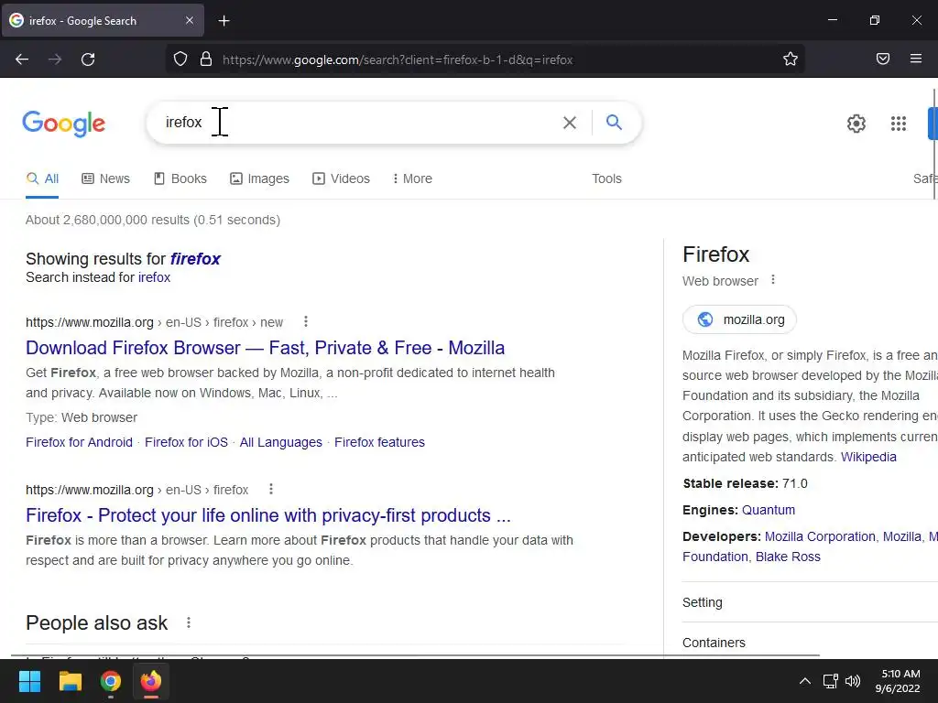Open 'Firefox for iOS' sitelink
The image size is (938, 703).
click(186, 442)
